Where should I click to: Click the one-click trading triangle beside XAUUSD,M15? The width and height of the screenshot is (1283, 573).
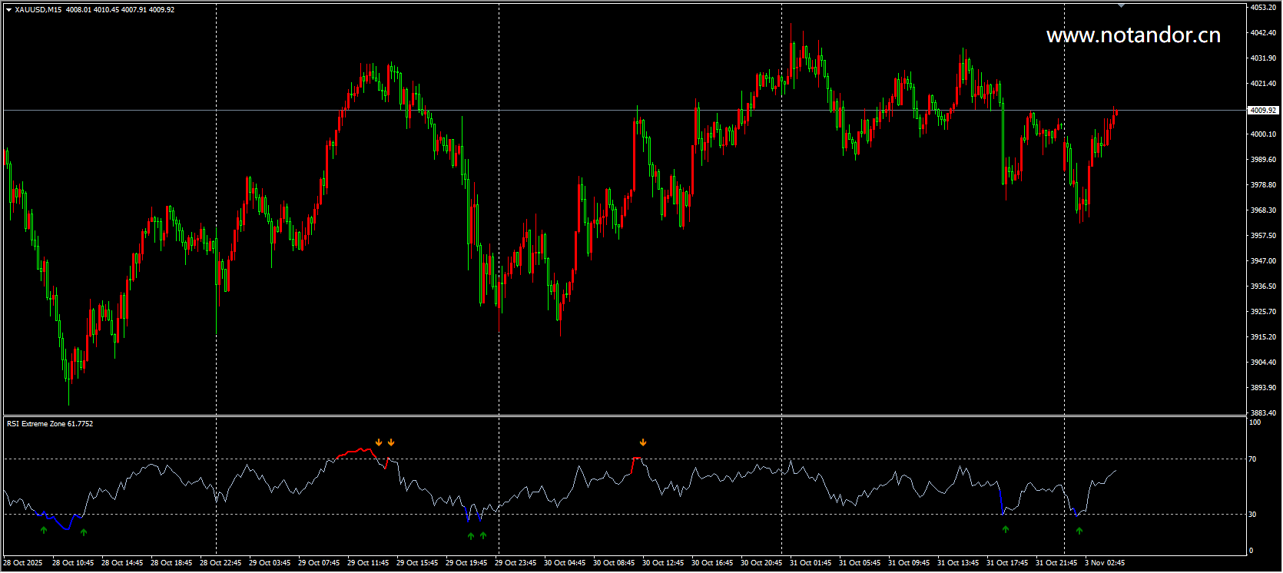click(x=8, y=10)
